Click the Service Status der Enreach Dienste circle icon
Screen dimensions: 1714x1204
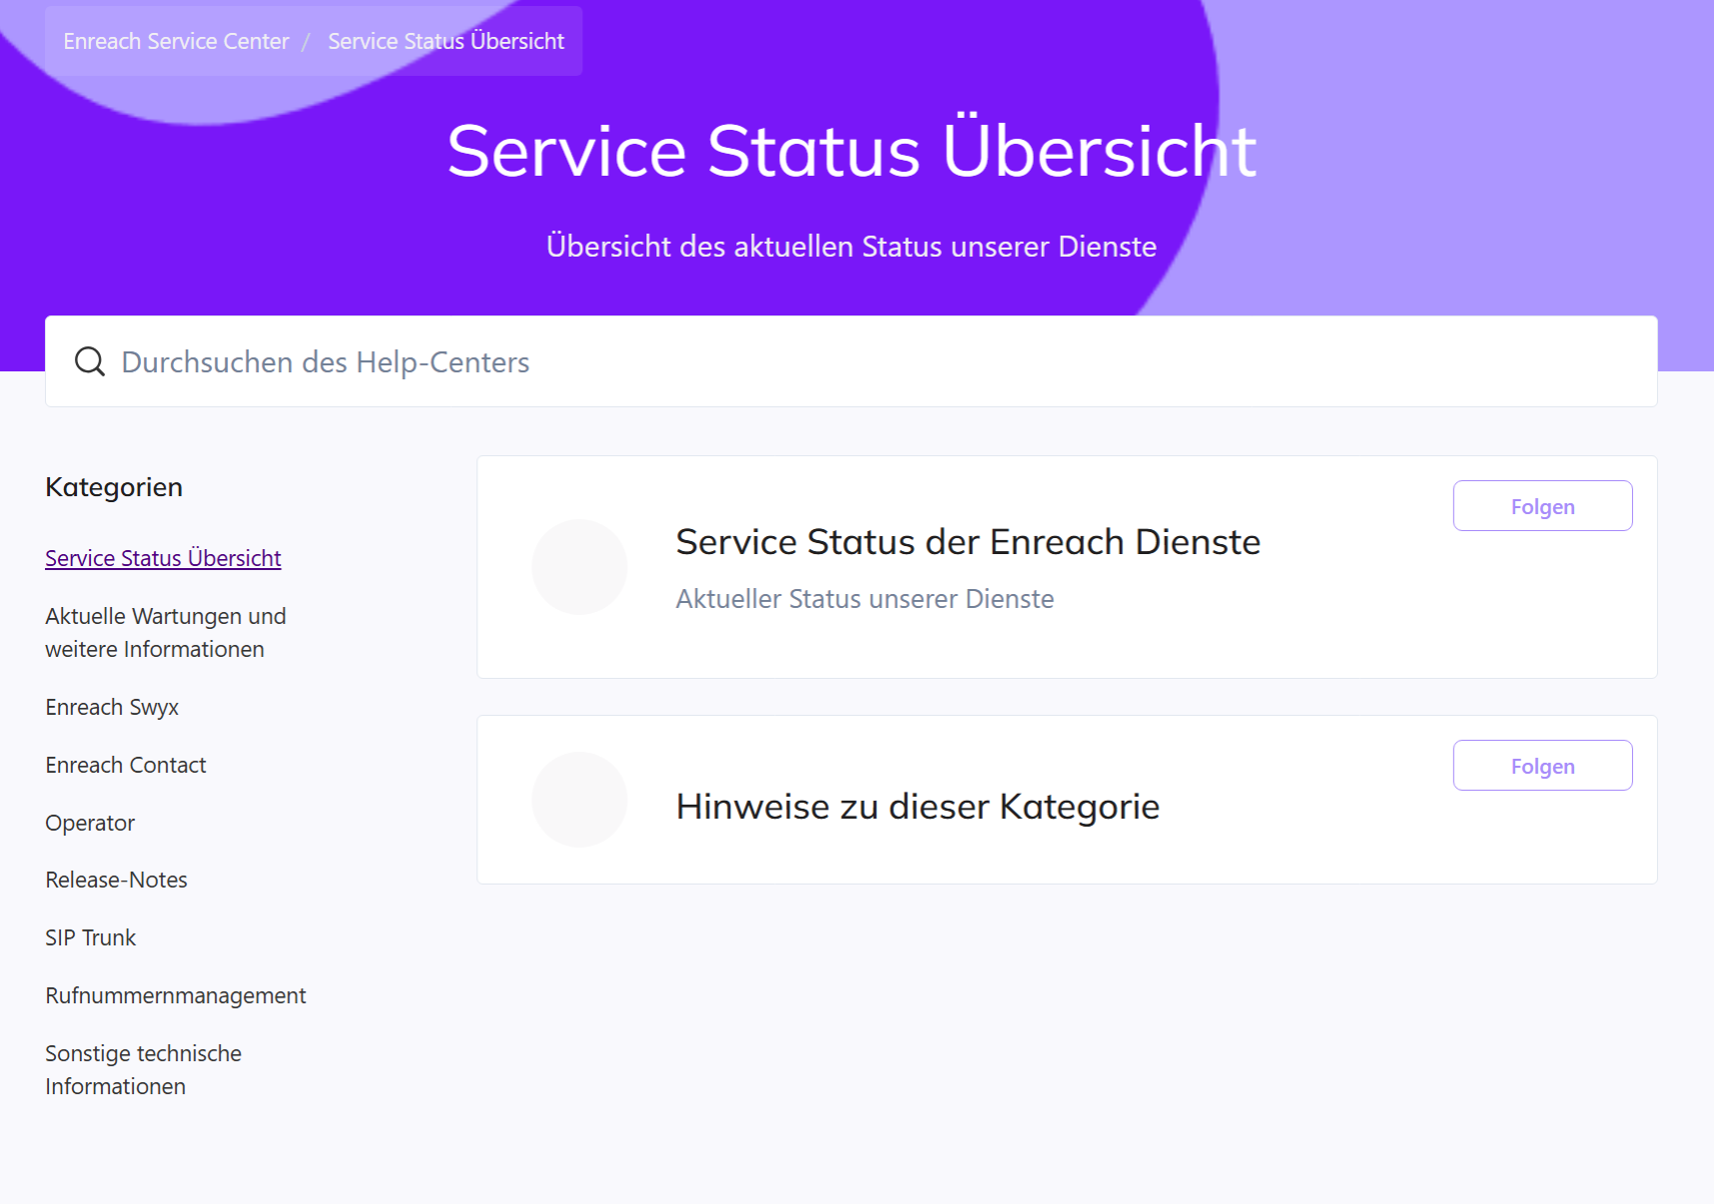(579, 567)
